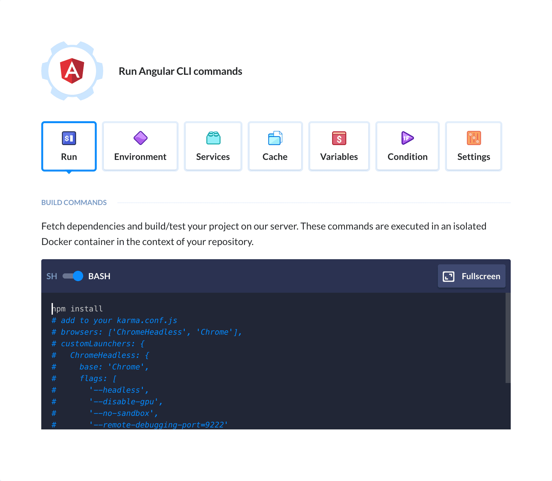Select the Variables tab
Image resolution: width=552 pixels, height=481 pixels.
pyautogui.click(x=339, y=146)
